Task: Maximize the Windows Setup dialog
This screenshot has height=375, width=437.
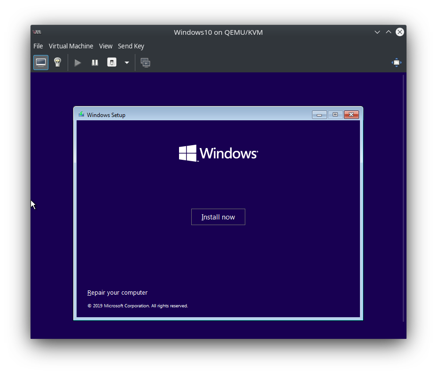Action: click(336, 115)
